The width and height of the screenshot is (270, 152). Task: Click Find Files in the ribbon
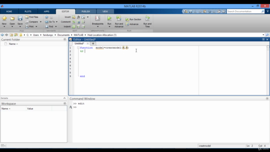tap(32, 17)
